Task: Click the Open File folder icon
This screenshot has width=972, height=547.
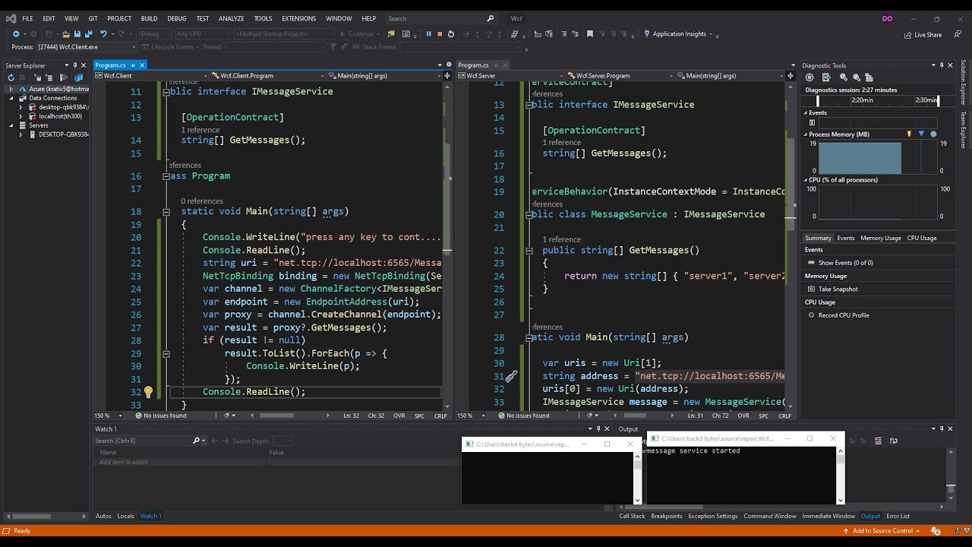Action: tap(66, 33)
